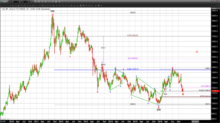The image size is (220, 123).
Task: Click the clock icon after the symbol box
Action: pyautogui.click(x=20, y=2)
